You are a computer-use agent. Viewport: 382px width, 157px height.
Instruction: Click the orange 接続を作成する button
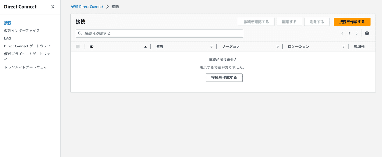pyautogui.click(x=352, y=22)
